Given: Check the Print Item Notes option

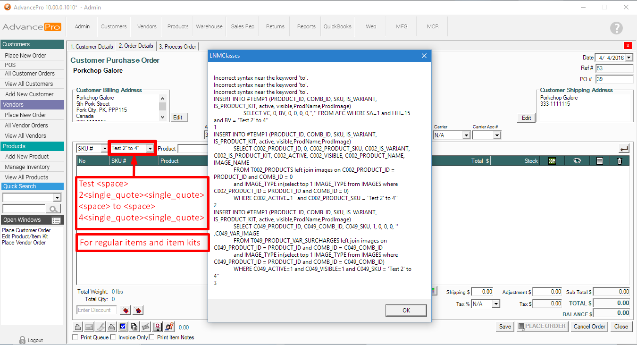Looking at the screenshot, I should coord(152,337).
